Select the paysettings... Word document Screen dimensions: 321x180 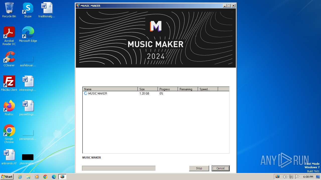coord(28,108)
